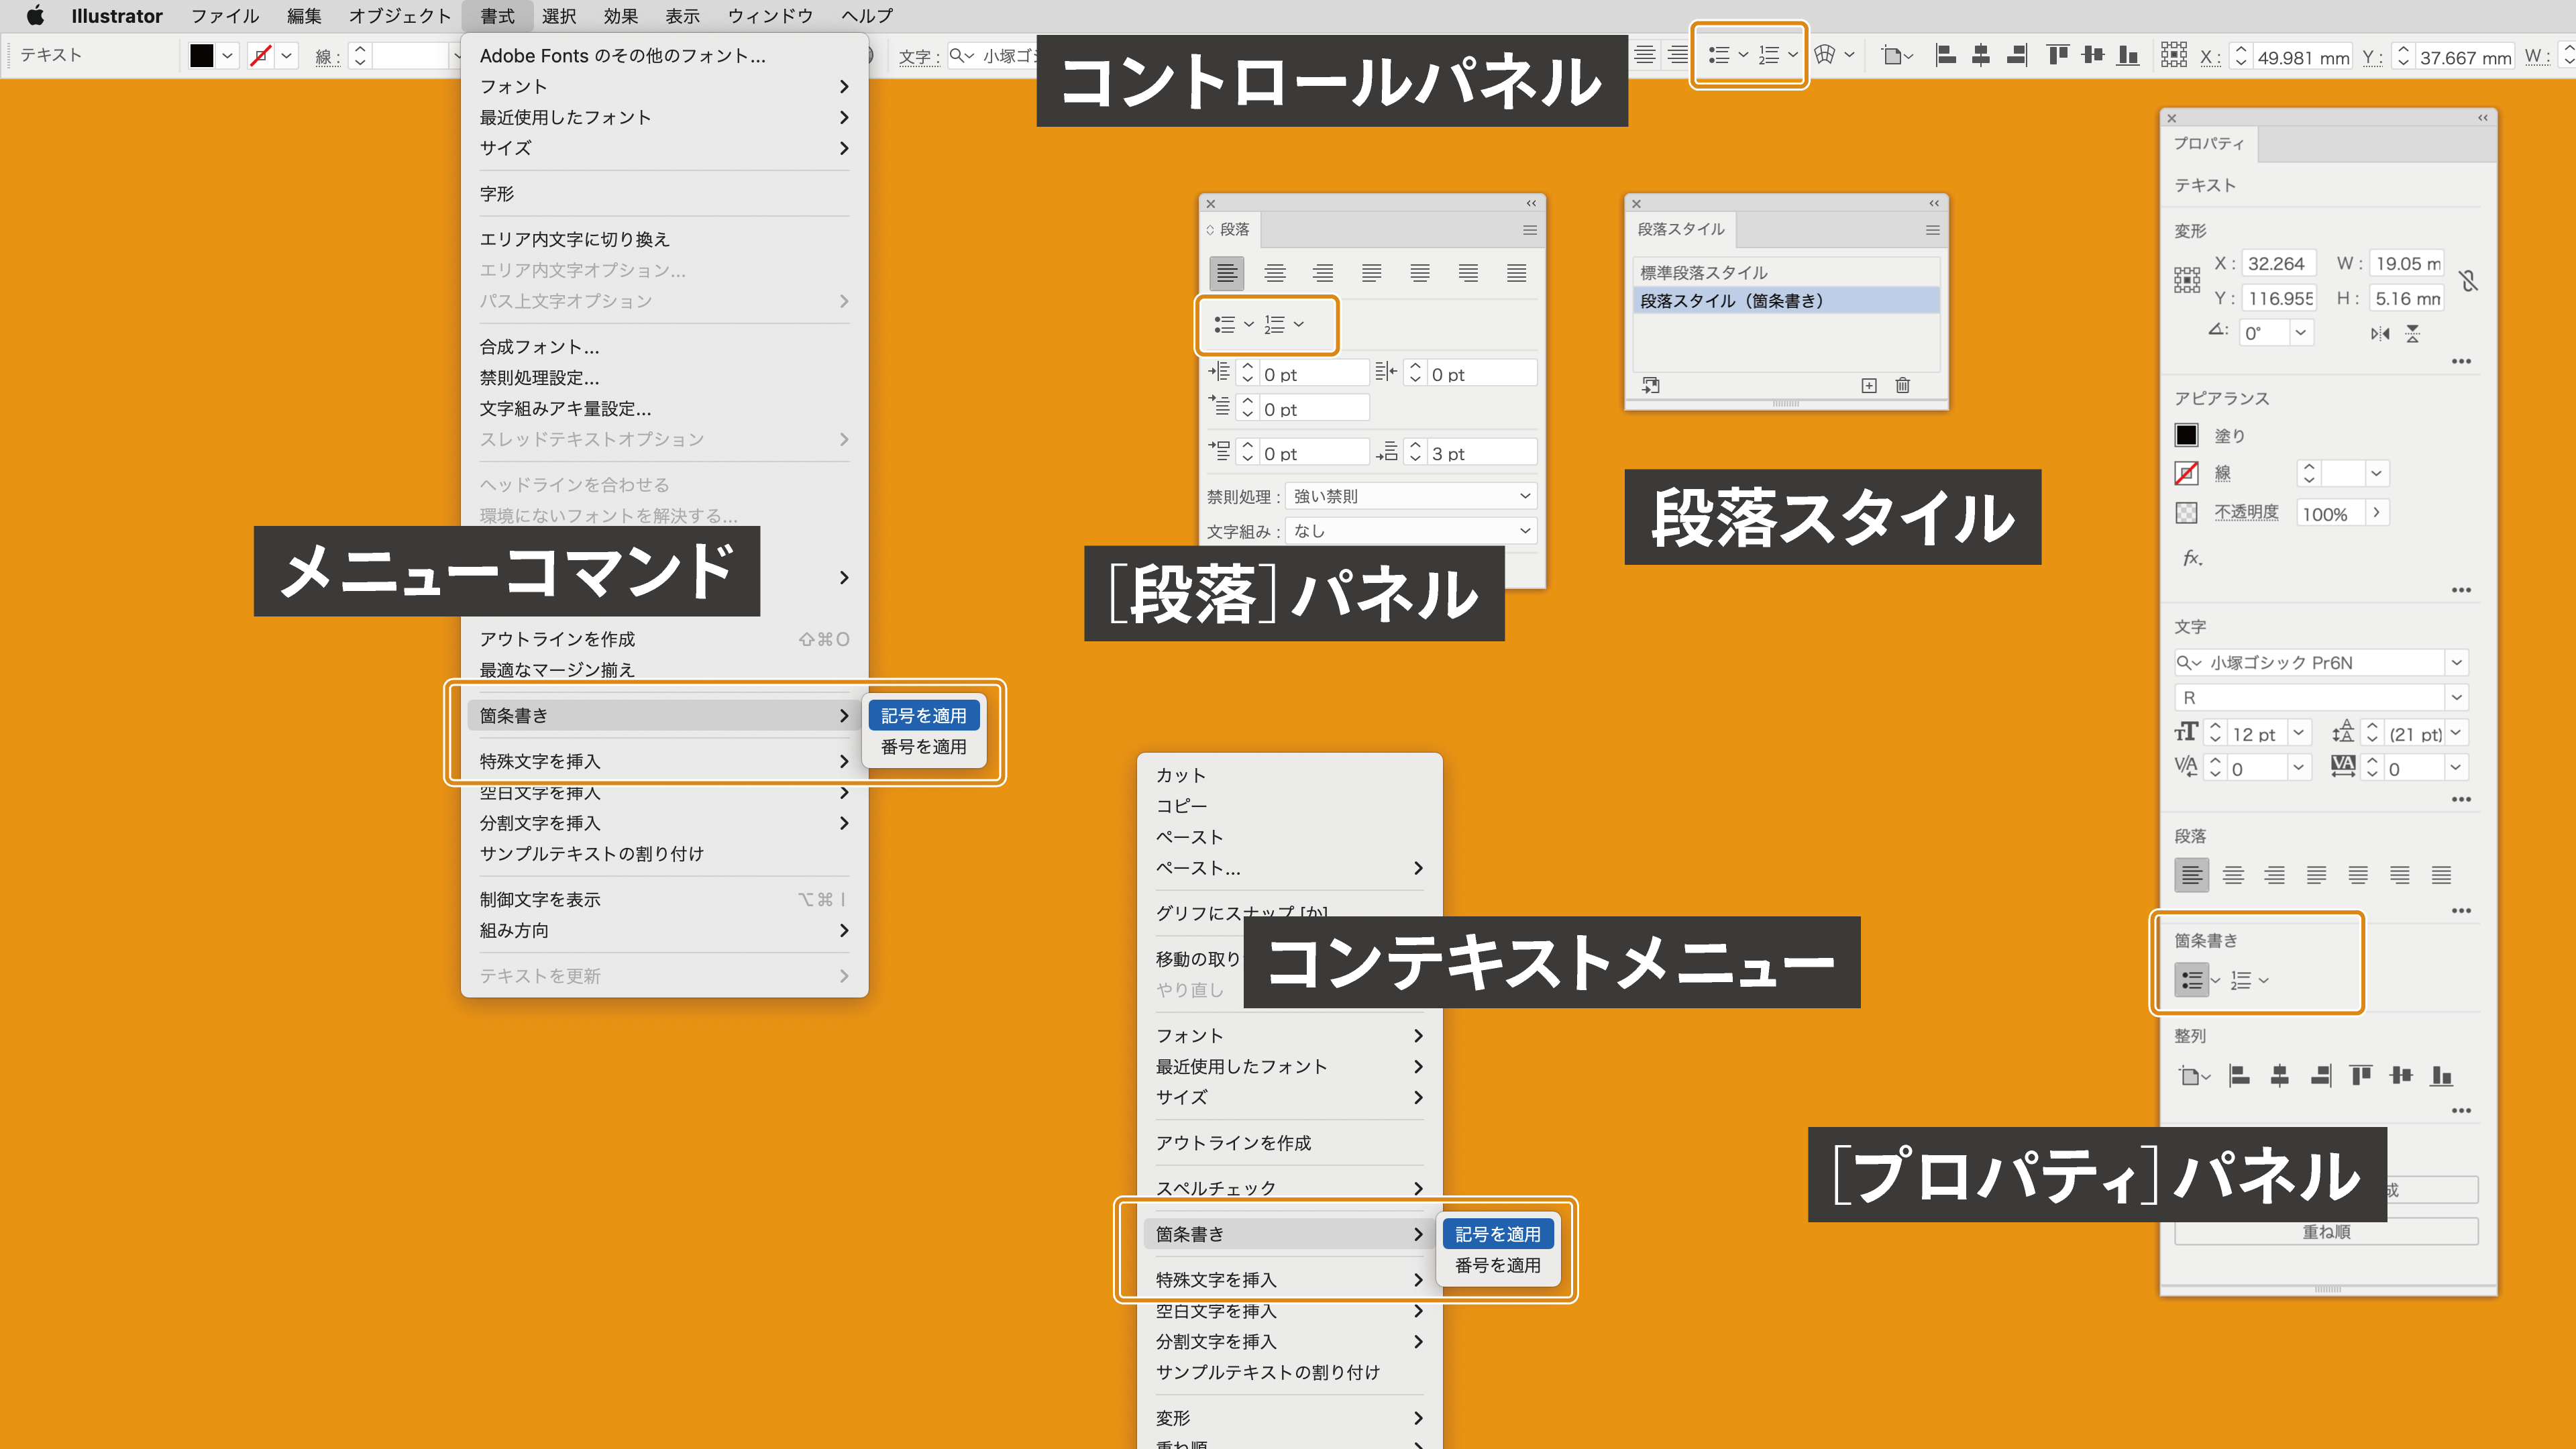
Task: Open the rotation angle dropdown in プロパティ
Action: point(2301,333)
